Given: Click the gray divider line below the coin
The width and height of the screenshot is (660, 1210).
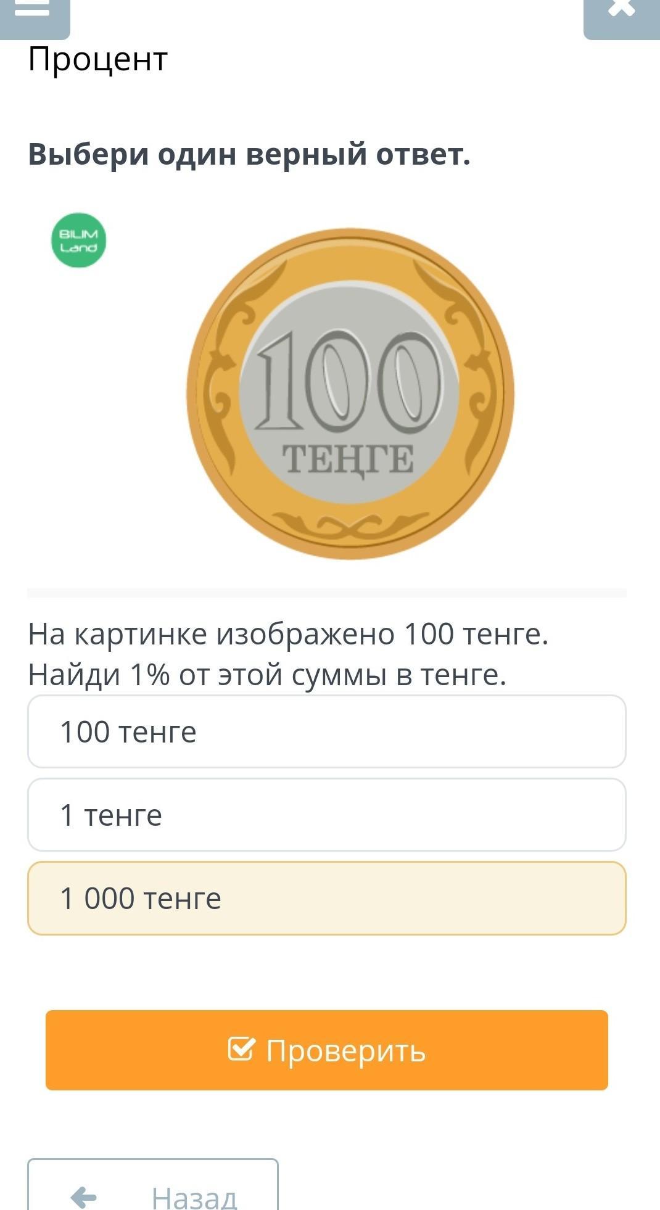Looking at the screenshot, I should pyautogui.click(x=327, y=593).
